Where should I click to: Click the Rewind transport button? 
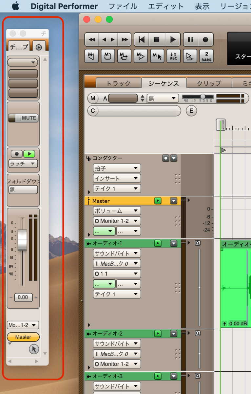pyautogui.click(x=92, y=40)
